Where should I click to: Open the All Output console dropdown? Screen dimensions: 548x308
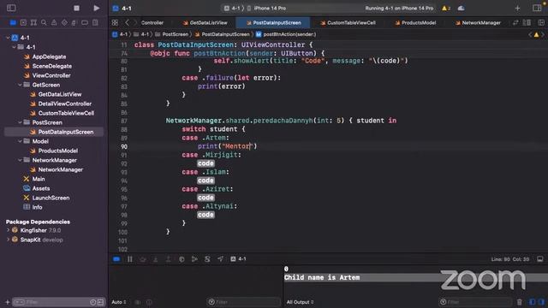[x=300, y=302]
